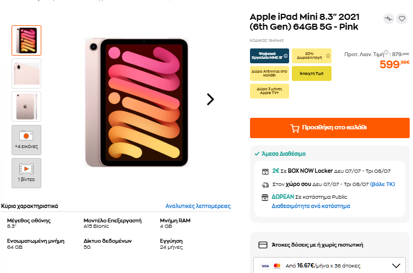The height and width of the screenshot is (273, 413).
Task: Open the Αναλυτικές λεπτομέρειες link
Action: point(198,206)
